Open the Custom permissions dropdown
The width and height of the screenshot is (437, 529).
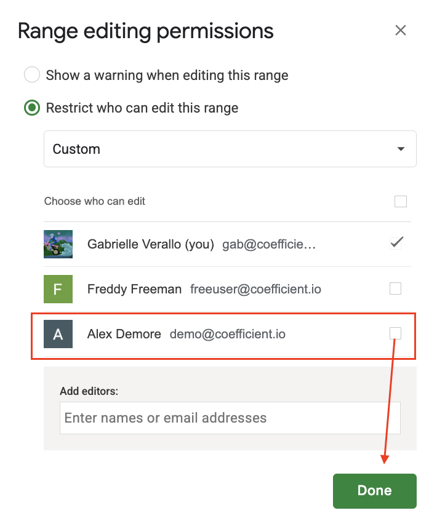(x=230, y=149)
